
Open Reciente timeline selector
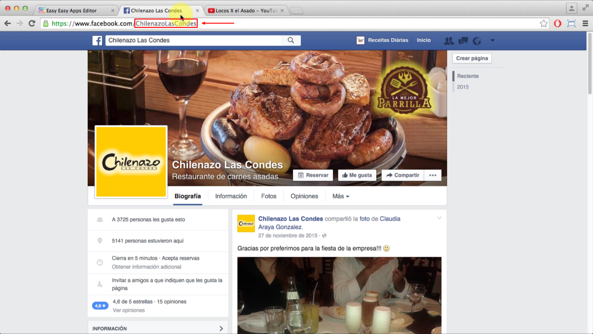tap(467, 76)
